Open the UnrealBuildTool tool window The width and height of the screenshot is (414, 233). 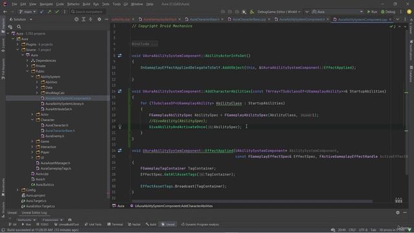(x=67, y=225)
